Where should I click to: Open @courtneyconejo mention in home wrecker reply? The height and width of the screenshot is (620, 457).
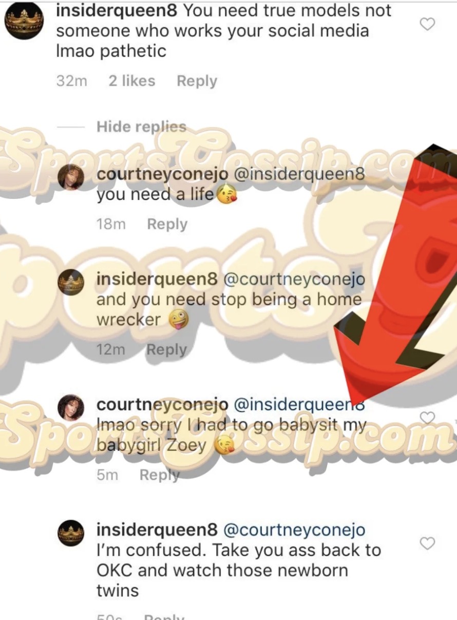(x=293, y=279)
